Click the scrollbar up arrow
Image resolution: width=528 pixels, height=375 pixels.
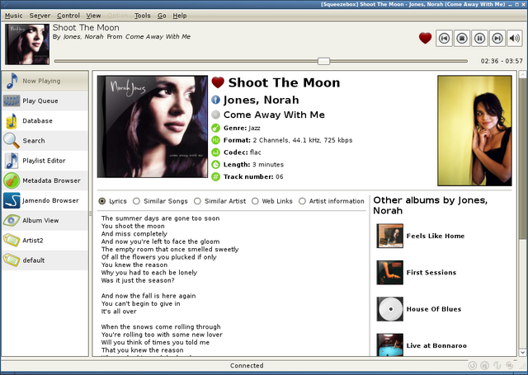tap(522, 74)
